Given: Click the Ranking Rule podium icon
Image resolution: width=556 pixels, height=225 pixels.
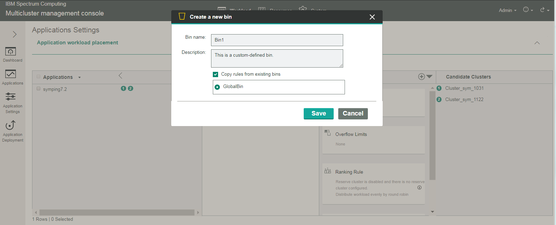Looking at the screenshot, I should 328,171.
